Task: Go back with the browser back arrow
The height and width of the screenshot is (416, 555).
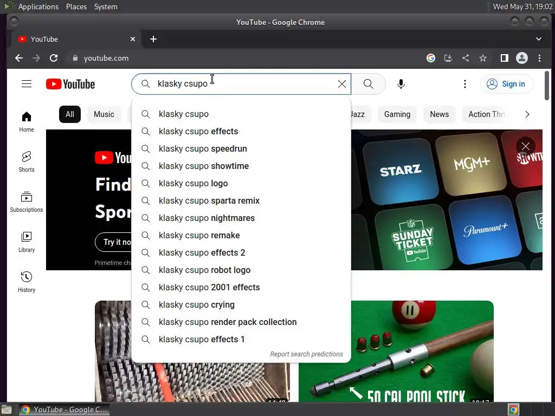Action: (x=19, y=58)
